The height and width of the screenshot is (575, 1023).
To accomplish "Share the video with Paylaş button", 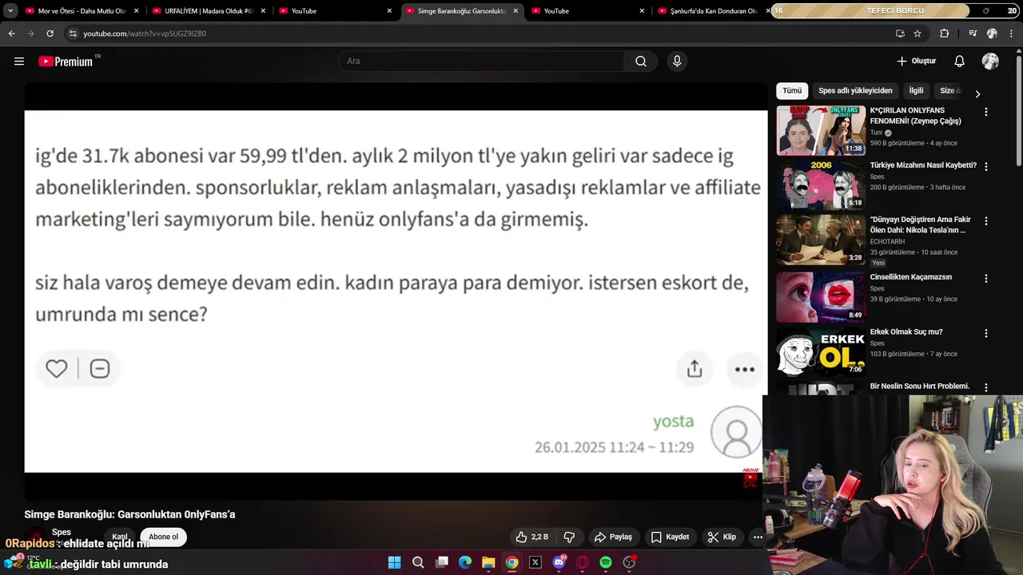I will pyautogui.click(x=613, y=537).
